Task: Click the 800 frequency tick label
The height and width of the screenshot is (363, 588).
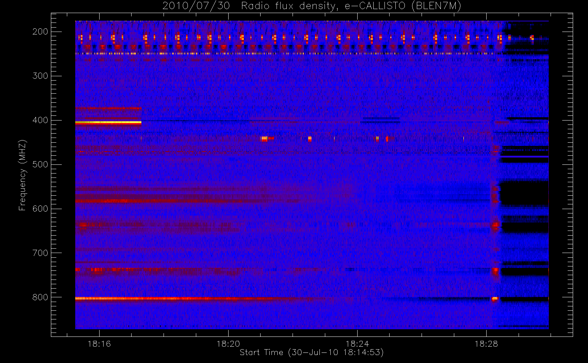Action: point(40,297)
